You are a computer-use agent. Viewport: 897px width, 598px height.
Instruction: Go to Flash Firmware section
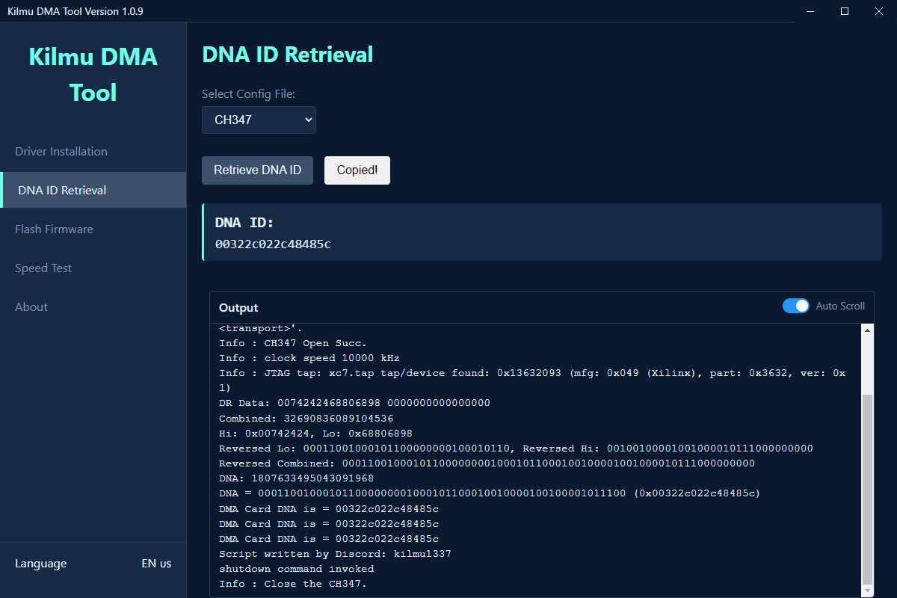click(93, 229)
